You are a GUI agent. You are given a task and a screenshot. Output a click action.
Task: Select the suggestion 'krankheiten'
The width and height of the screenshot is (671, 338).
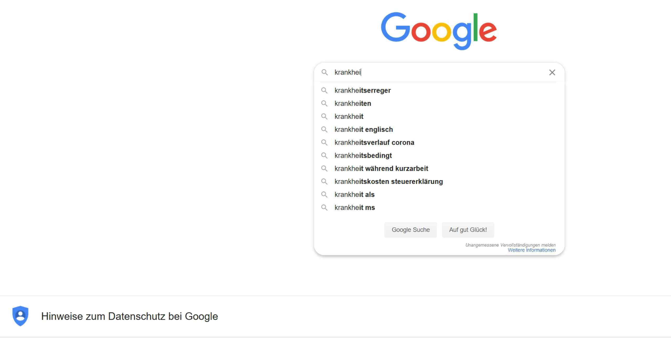coord(353,103)
